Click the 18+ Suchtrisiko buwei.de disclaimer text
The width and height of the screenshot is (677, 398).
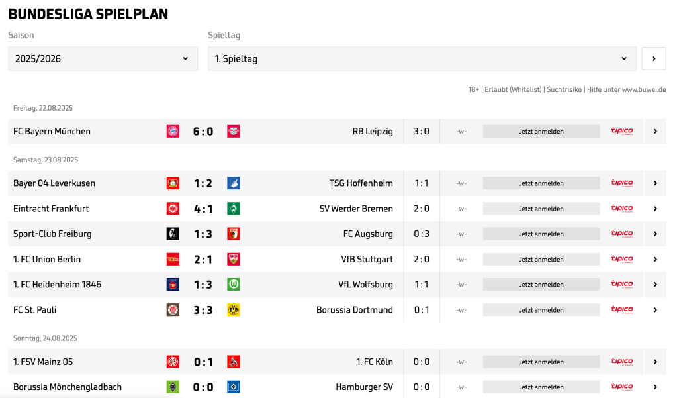click(567, 89)
